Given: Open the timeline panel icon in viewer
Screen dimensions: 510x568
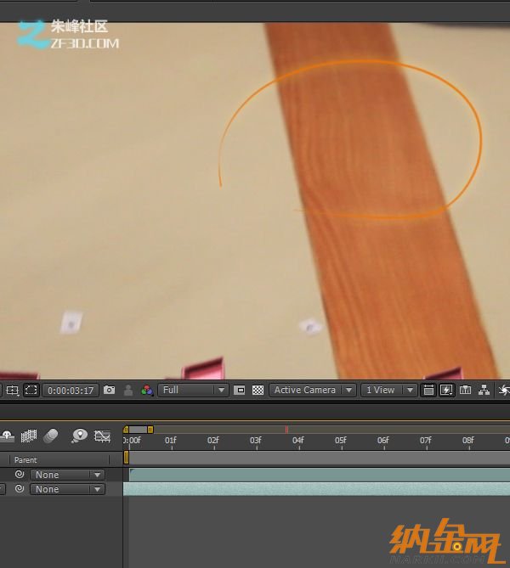Looking at the screenshot, I should click(x=465, y=391).
